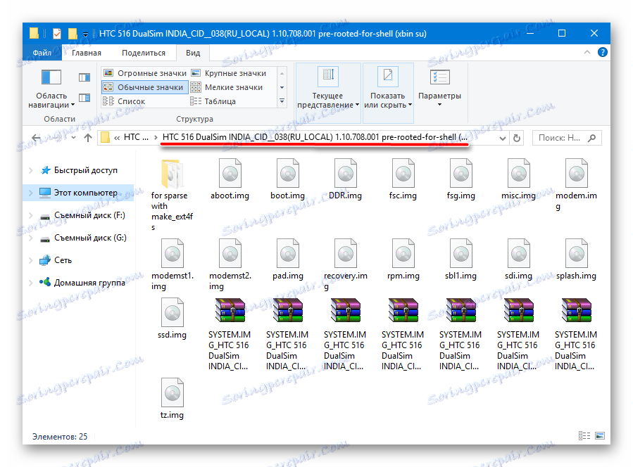633x467 pixels.
Task: Choose Огромные значки layout
Action: (x=145, y=73)
